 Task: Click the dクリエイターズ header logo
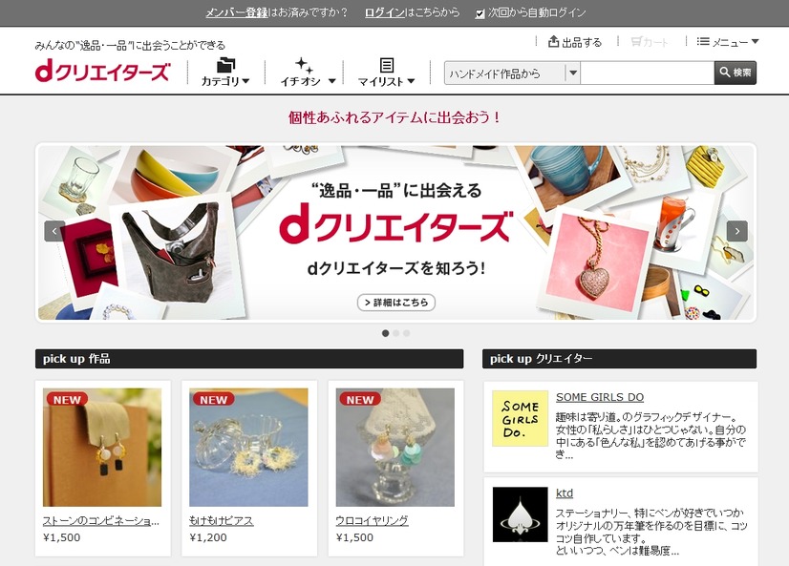(102, 71)
